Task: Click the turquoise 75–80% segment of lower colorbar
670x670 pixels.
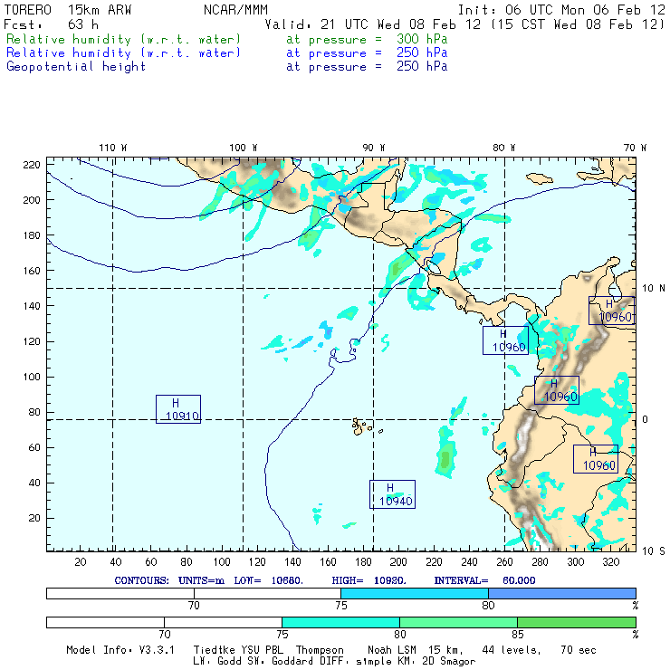Action: pyautogui.click(x=341, y=622)
